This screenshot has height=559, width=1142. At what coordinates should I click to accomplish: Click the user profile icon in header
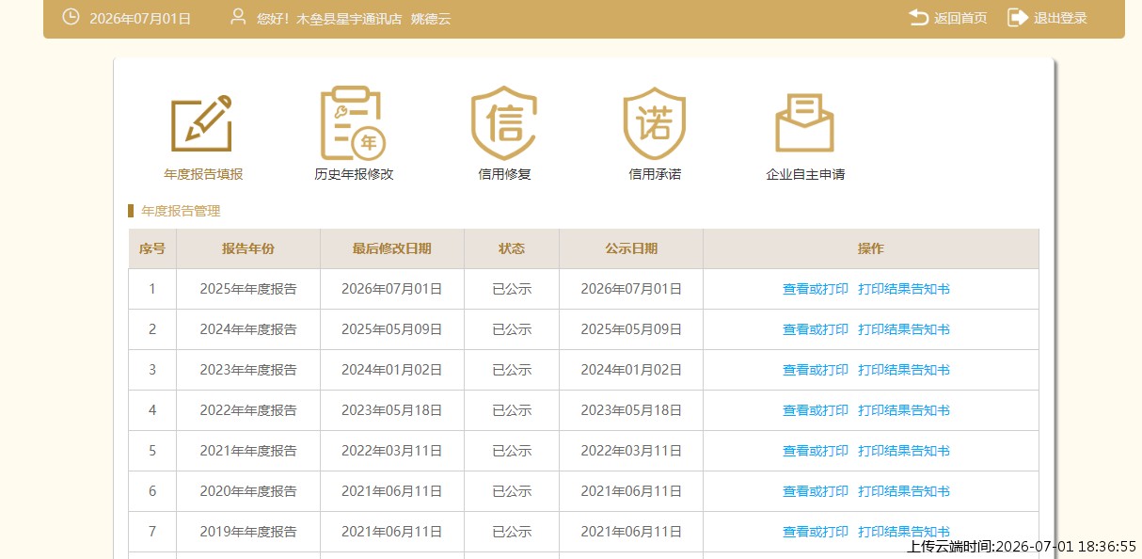tap(239, 17)
